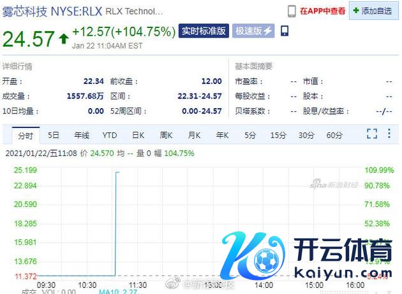Select the 15分 chart tab
This screenshot has height=294, width=402.
point(278,136)
